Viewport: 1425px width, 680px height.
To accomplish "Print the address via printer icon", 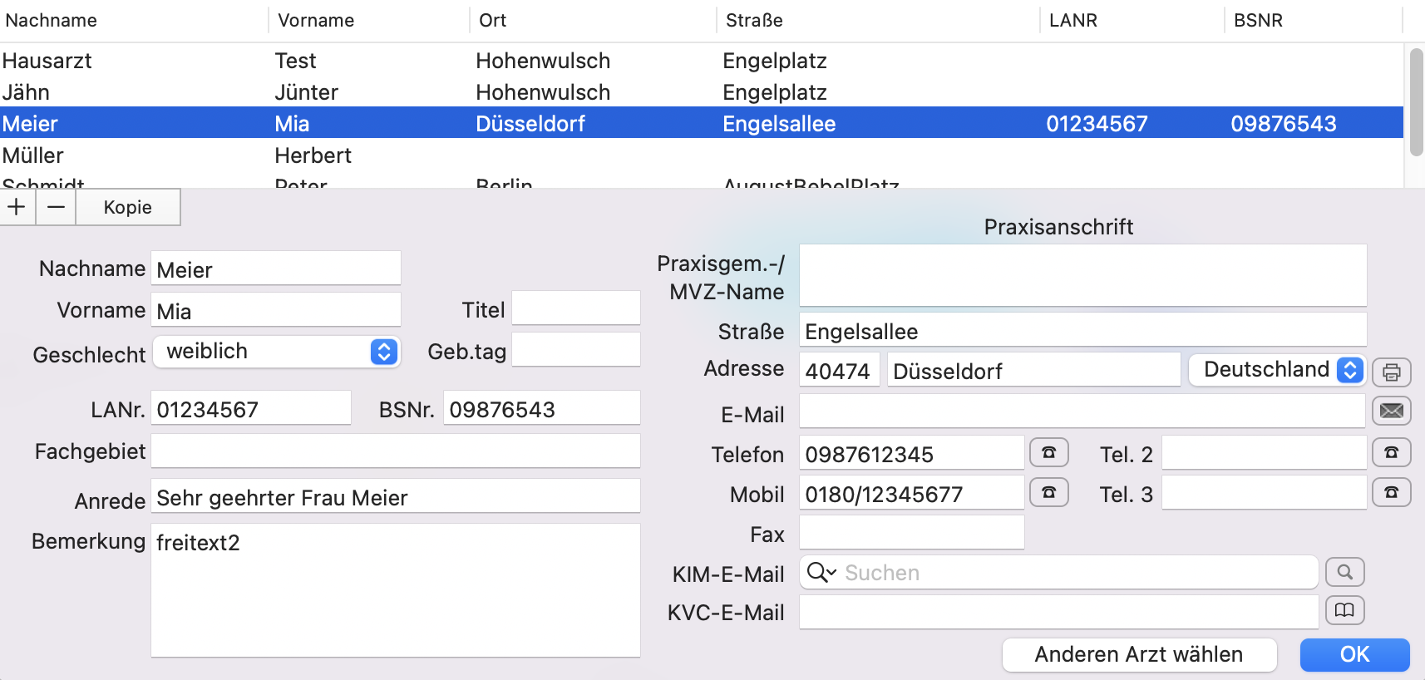I will pyautogui.click(x=1392, y=372).
